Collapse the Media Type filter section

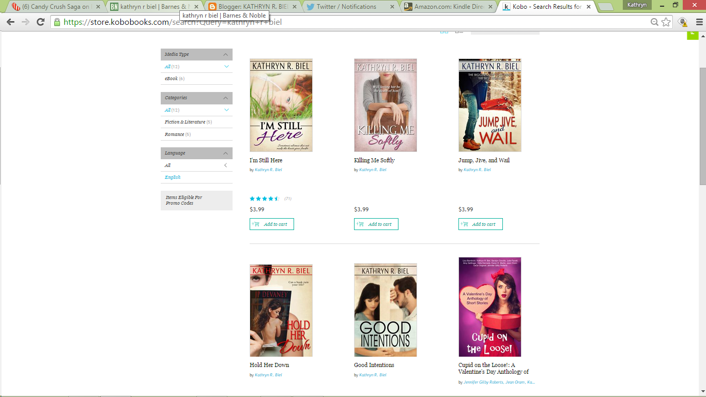click(226, 54)
